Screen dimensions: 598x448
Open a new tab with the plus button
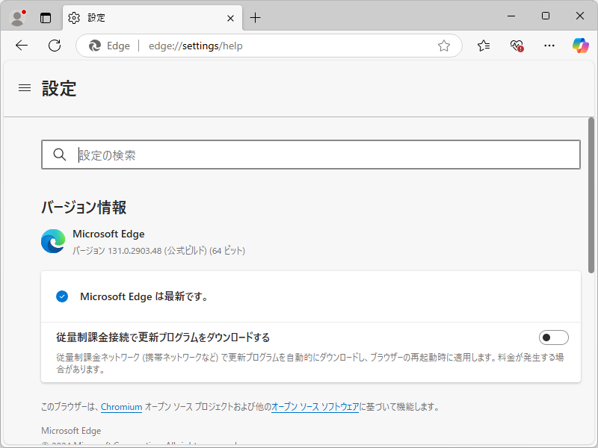tap(257, 18)
